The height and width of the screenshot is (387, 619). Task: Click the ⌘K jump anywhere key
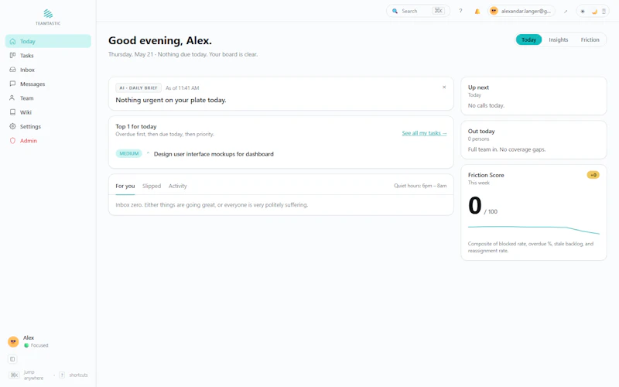(14, 375)
